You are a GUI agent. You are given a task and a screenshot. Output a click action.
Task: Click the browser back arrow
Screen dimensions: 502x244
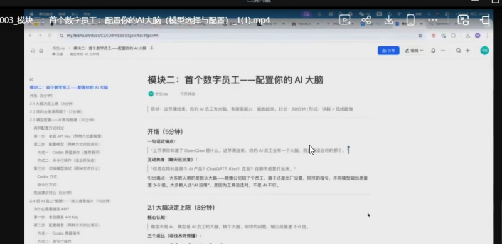(x=30, y=36)
